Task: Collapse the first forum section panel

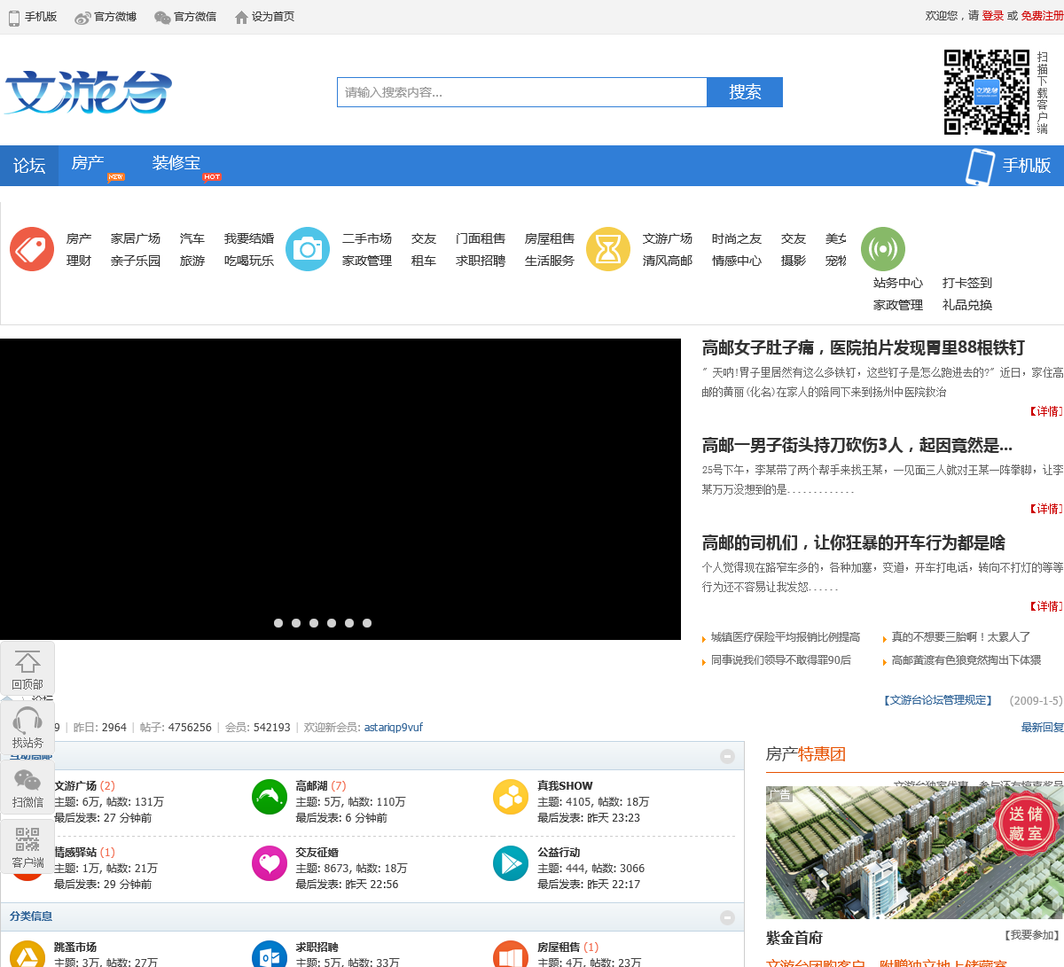Action: (x=727, y=756)
